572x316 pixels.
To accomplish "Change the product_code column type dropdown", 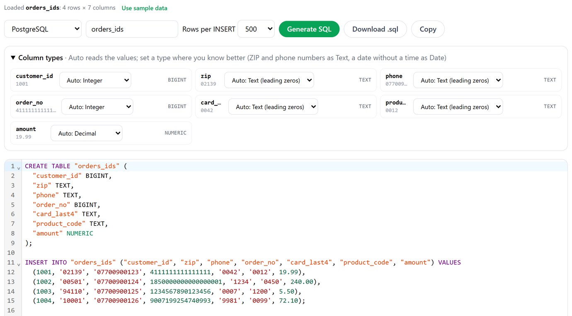I will tap(458, 107).
